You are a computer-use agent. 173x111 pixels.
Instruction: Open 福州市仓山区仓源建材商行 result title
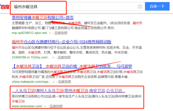tap(62, 42)
